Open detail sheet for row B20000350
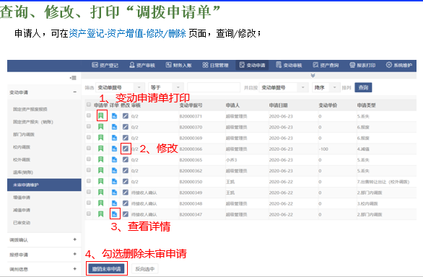The image size is (423, 277). pos(114,182)
